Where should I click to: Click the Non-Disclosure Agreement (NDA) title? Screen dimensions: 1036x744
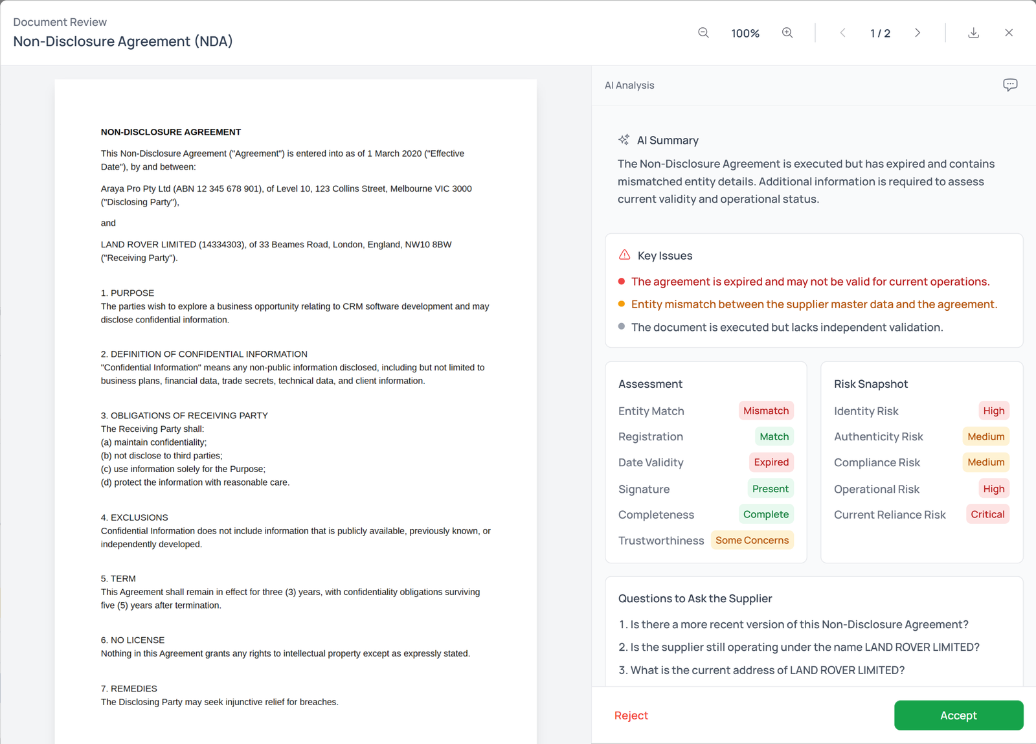pos(123,41)
